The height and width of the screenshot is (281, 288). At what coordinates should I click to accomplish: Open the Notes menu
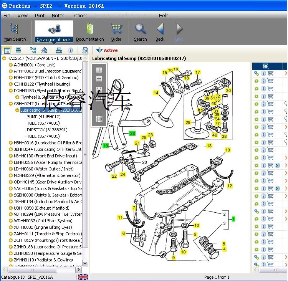coord(58,16)
